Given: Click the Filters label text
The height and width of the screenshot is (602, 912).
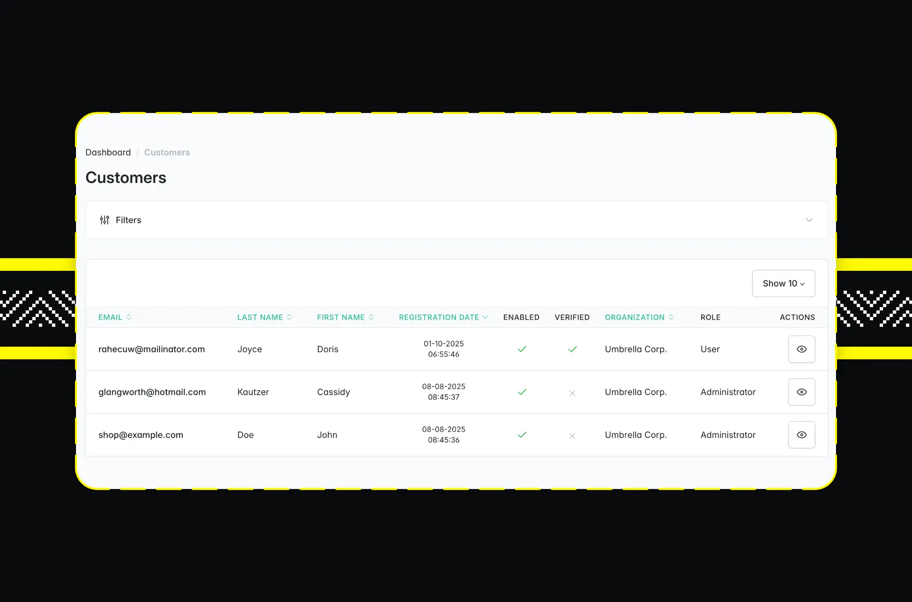Looking at the screenshot, I should [x=128, y=220].
